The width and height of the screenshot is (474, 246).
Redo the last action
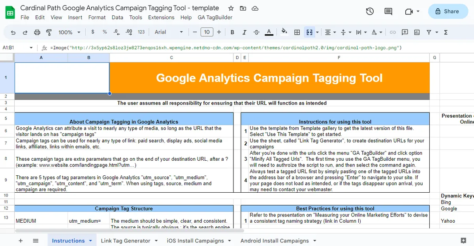tap(25, 32)
